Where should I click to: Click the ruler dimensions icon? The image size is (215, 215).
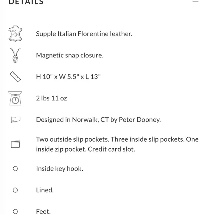[15, 77]
